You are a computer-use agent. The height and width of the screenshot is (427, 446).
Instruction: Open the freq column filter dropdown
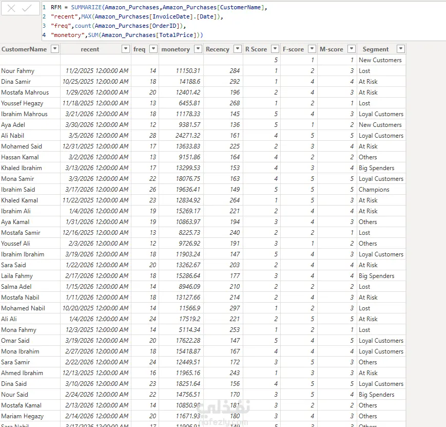point(153,49)
